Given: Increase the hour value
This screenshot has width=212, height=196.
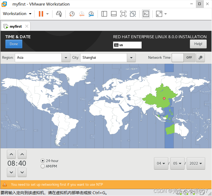Looking at the screenshot, I should [11, 154].
